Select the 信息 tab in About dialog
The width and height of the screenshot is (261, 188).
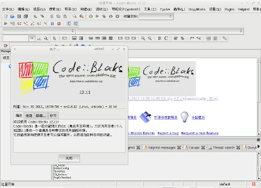[x=29, y=115]
